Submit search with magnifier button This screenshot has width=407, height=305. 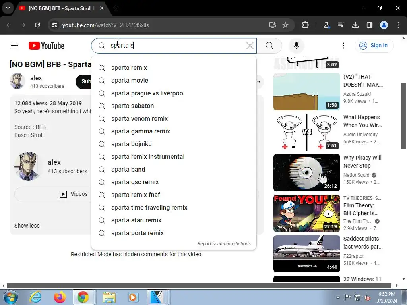(x=269, y=46)
